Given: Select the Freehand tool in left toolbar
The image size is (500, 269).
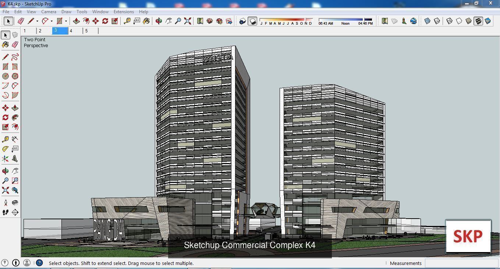Looking at the screenshot, I should 15,57.
